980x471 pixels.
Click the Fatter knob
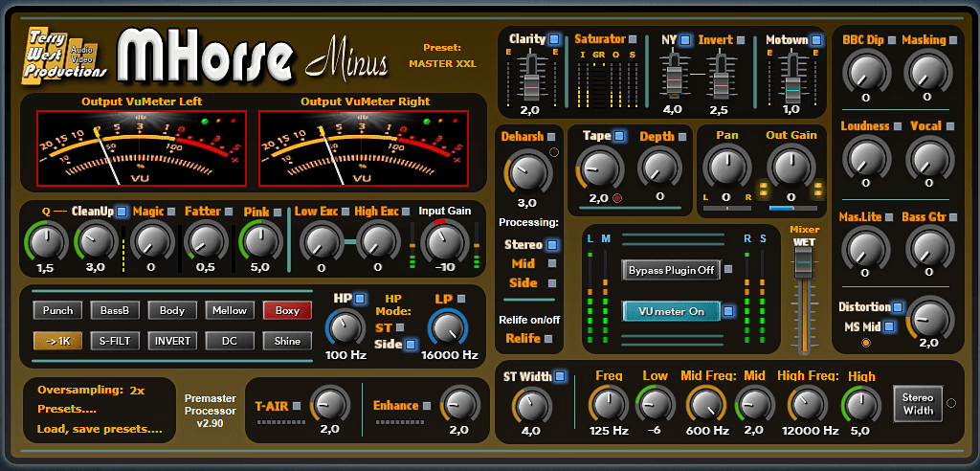tap(207, 241)
